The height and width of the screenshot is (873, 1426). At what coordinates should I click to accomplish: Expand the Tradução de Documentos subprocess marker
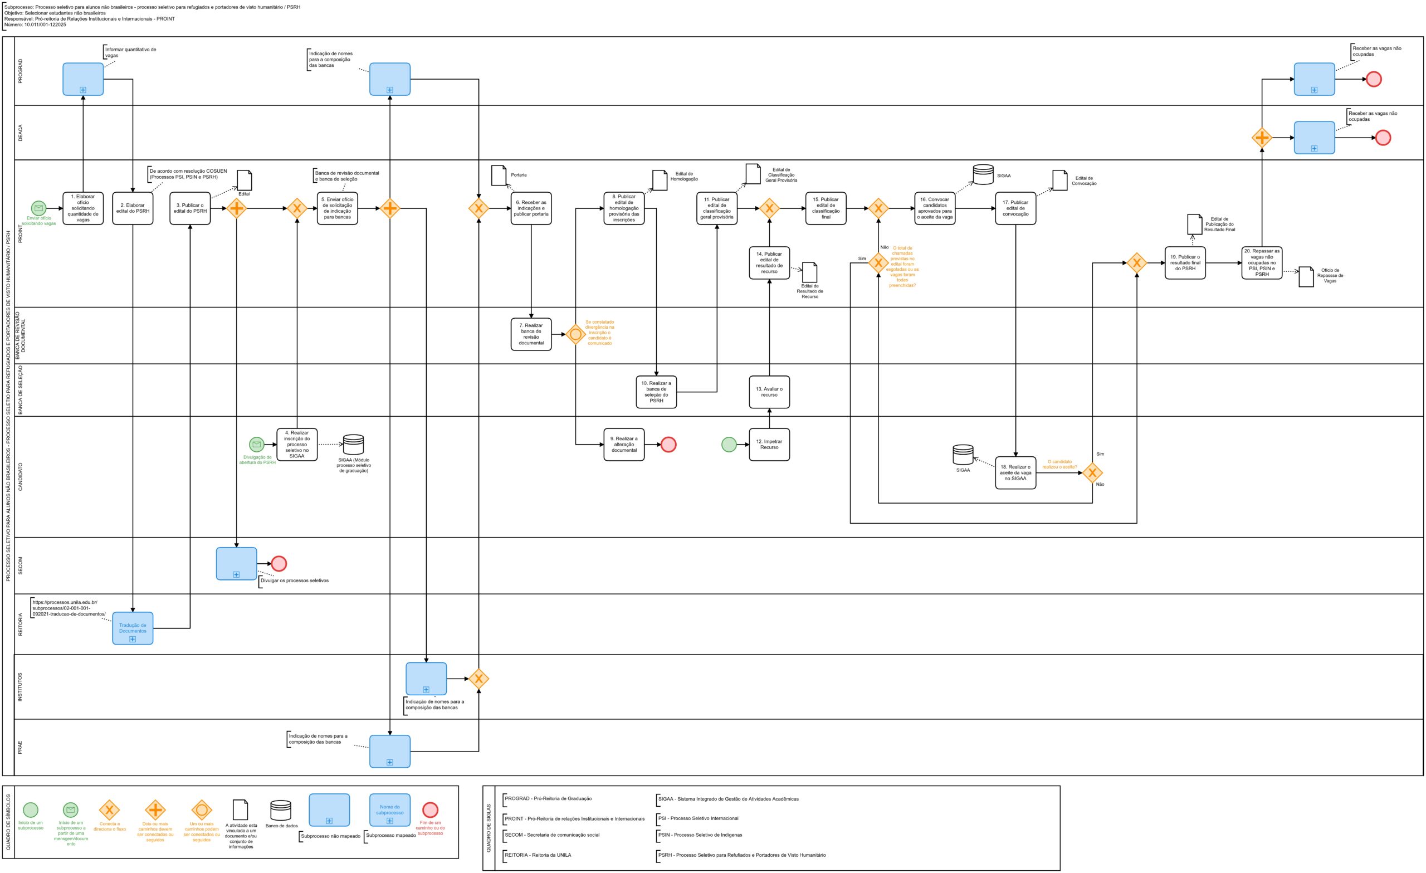[133, 639]
